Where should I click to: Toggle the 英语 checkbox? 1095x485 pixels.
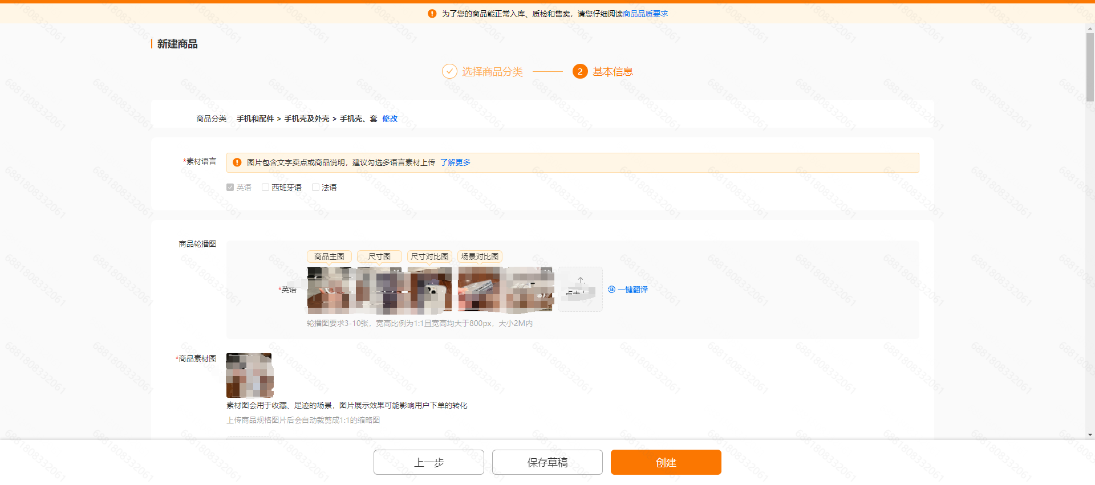(x=230, y=188)
